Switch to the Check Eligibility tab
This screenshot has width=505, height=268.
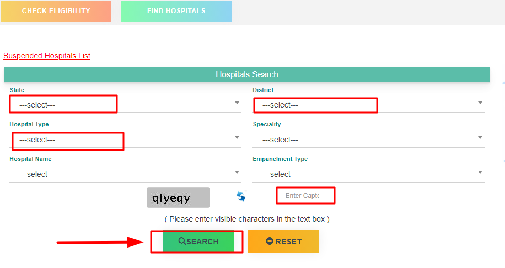click(x=56, y=11)
